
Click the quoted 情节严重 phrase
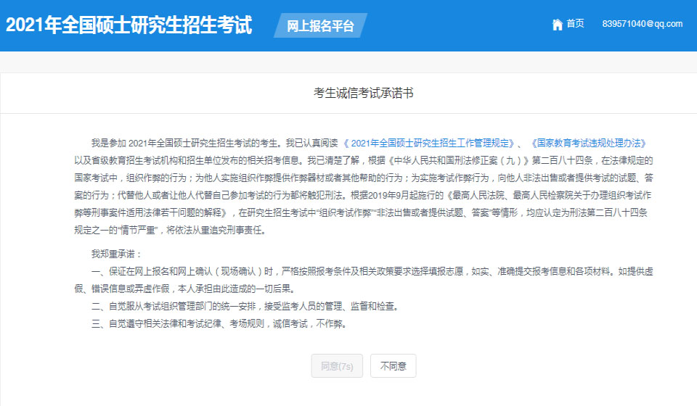(131, 231)
